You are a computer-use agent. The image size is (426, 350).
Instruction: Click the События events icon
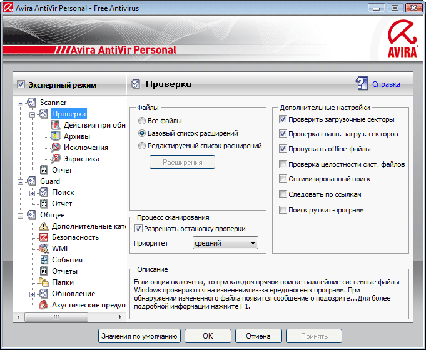43,260
